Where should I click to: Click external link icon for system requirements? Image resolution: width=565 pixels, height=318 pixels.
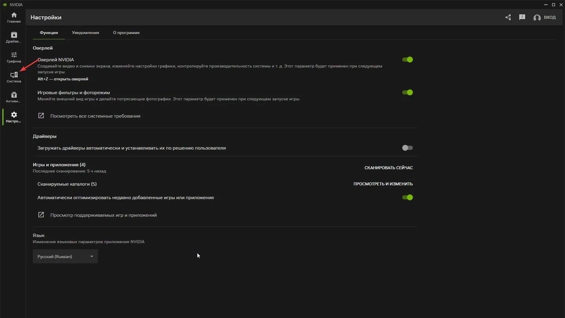[x=41, y=116]
